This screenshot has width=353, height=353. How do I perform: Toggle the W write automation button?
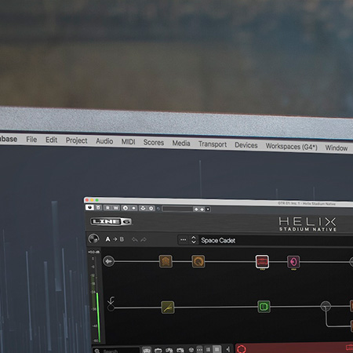[x=116, y=208]
